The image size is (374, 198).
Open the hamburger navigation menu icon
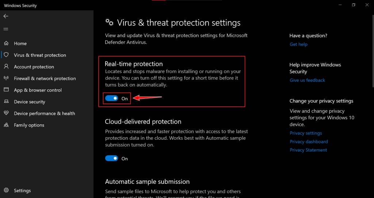click(x=6, y=29)
